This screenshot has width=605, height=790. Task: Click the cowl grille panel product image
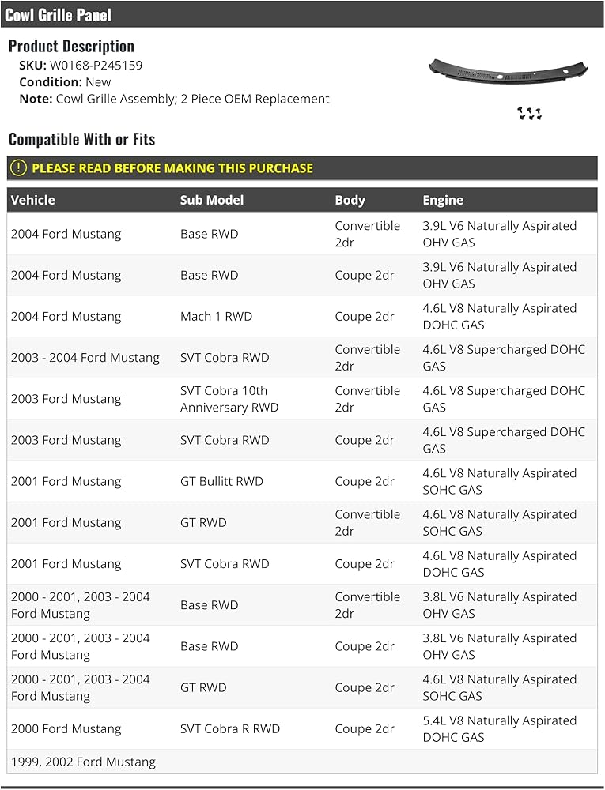[509, 73]
